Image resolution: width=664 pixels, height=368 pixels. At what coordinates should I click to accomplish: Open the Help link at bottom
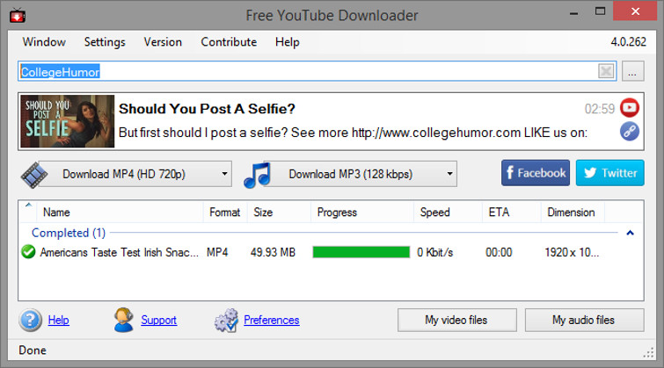tap(58, 321)
